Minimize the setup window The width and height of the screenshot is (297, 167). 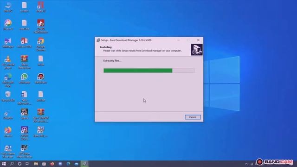(x=178, y=40)
